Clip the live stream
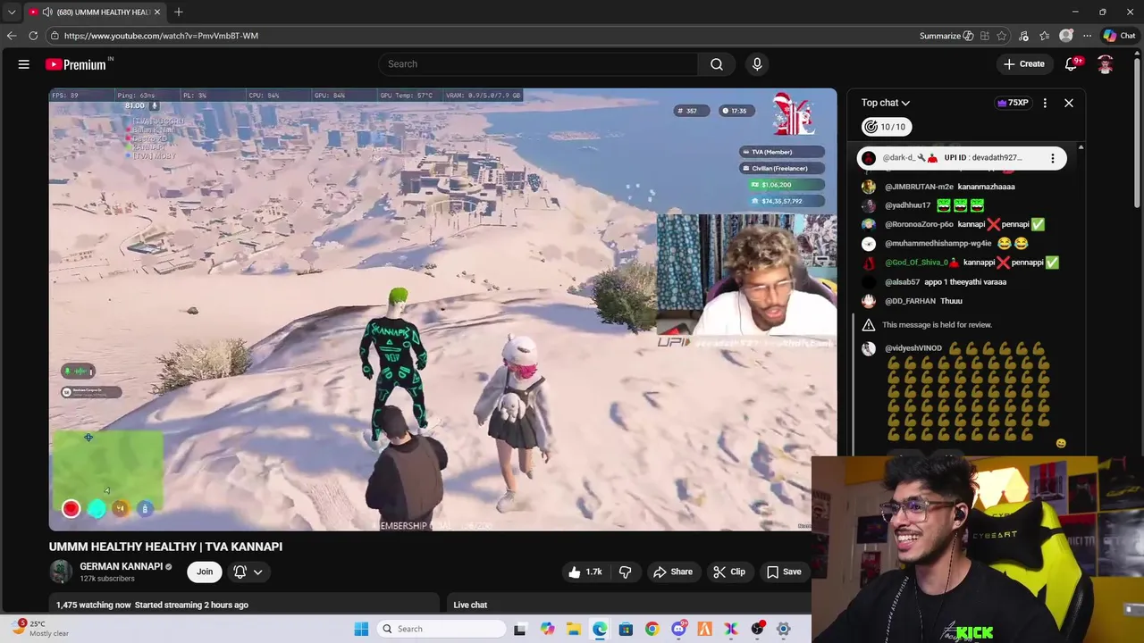The image size is (1144, 643). click(729, 572)
